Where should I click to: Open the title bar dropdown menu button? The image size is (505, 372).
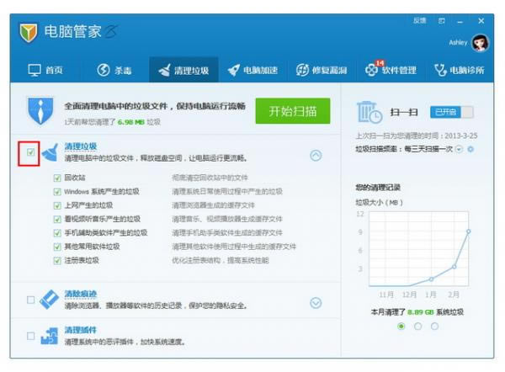coord(442,20)
